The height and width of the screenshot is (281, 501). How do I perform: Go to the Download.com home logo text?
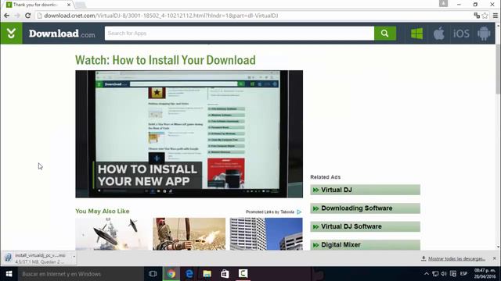[62, 34]
